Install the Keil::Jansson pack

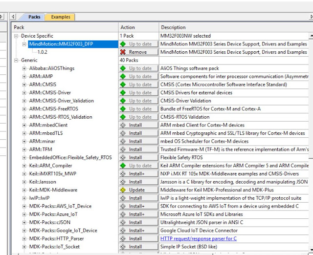(x=138, y=182)
